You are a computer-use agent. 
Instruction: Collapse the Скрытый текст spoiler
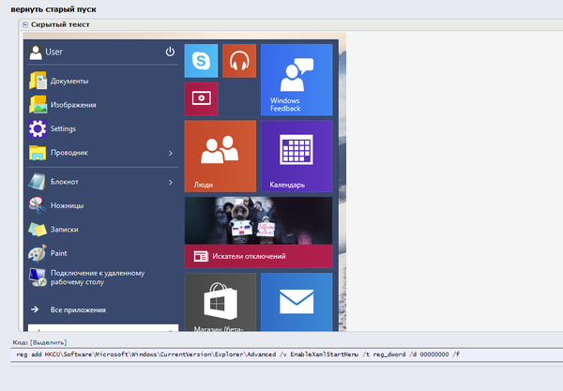[x=25, y=24]
